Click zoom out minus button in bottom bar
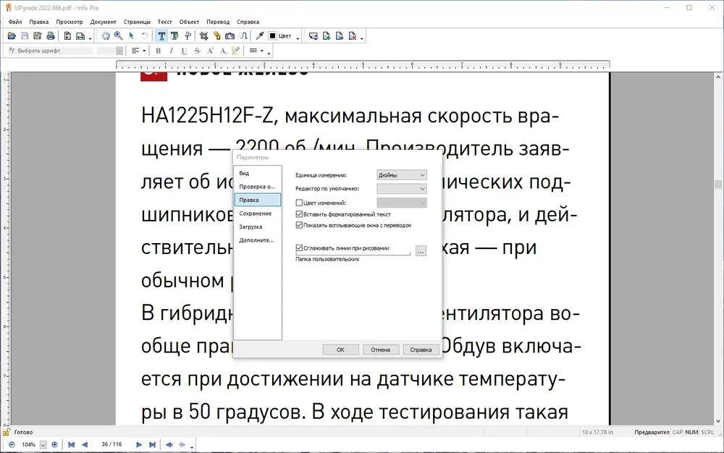 pyautogui.click(x=12, y=445)
